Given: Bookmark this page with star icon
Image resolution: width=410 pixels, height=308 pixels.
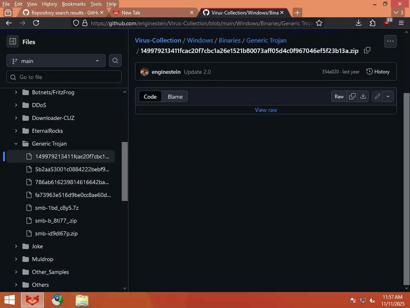Looking at the screenshot, I should [x=319, y=23].
